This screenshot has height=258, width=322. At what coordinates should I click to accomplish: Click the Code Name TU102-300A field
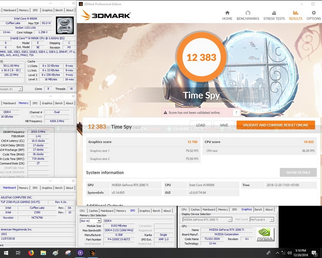coord(213,239)
